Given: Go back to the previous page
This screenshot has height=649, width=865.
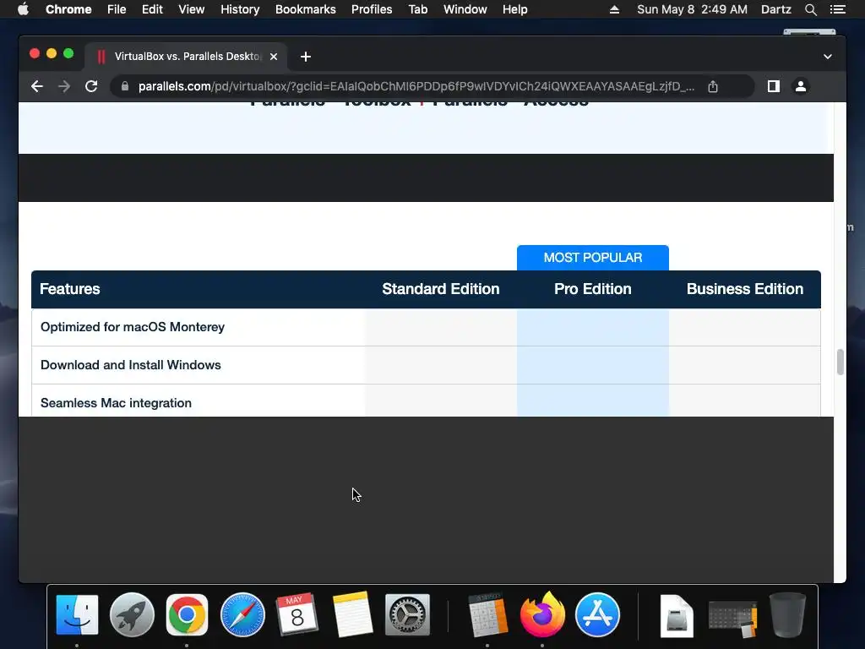Looking at the screenshot, I should pyautogui.click(x=37, y=87).
